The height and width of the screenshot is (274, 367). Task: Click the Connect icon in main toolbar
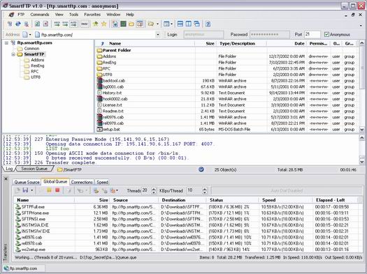10,24
